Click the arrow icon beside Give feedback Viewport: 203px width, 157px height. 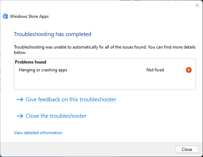[20, 100]
